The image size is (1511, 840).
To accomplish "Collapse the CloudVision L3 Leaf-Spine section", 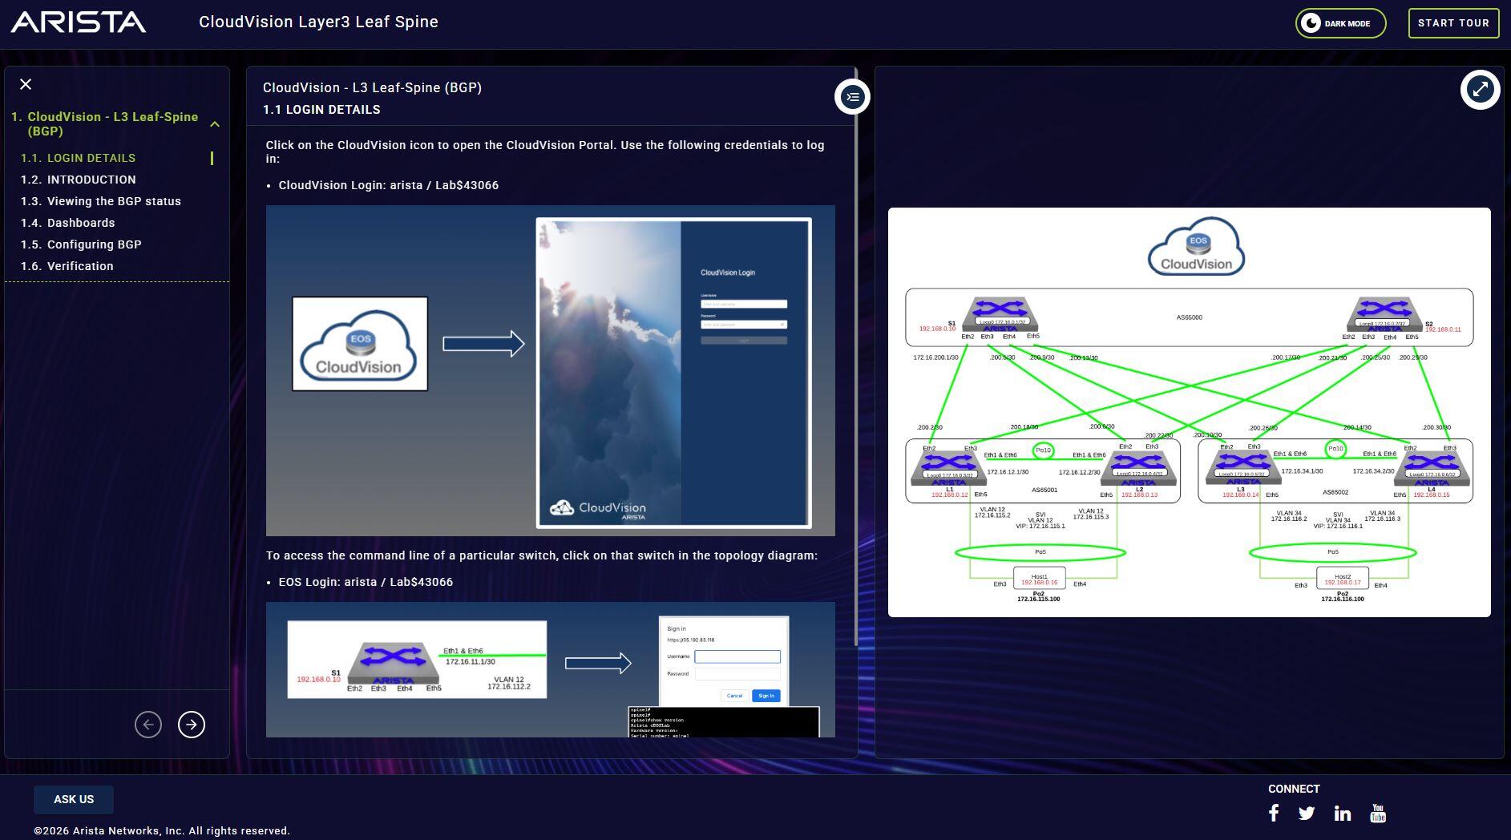I will click(x=214, y=124).
